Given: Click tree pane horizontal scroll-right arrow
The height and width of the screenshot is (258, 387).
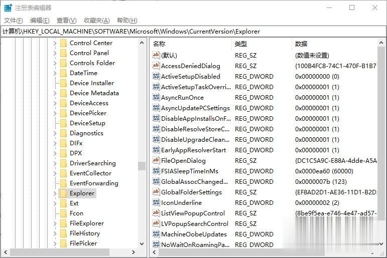Looking at the screenshot, I should [x=134, y=252].
